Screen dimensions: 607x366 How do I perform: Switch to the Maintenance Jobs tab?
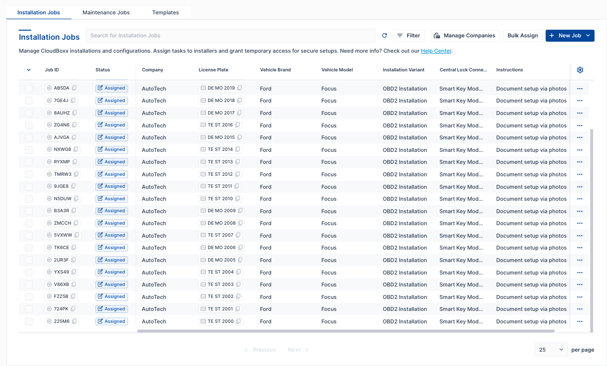[x=106, y=12]
